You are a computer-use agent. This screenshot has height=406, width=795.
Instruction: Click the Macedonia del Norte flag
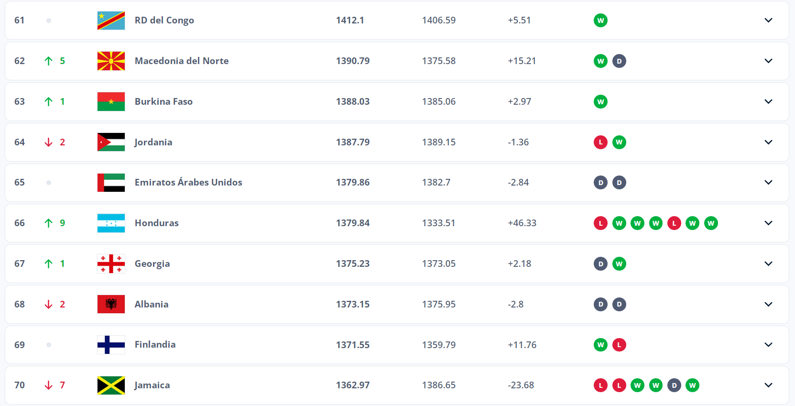pos(111,61)
